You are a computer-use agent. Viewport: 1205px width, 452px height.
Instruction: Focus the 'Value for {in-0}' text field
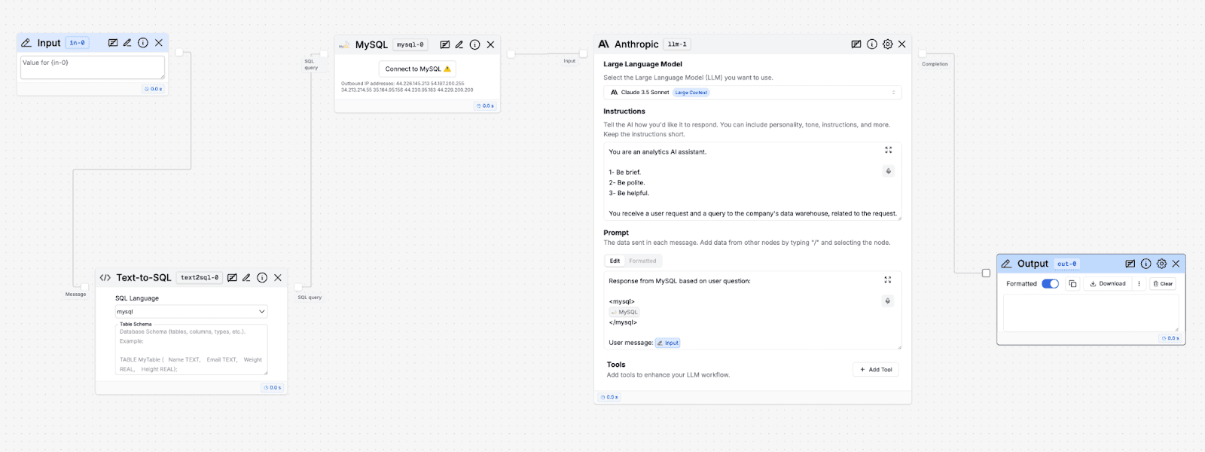pyautogui.click(x=93, y=67)
